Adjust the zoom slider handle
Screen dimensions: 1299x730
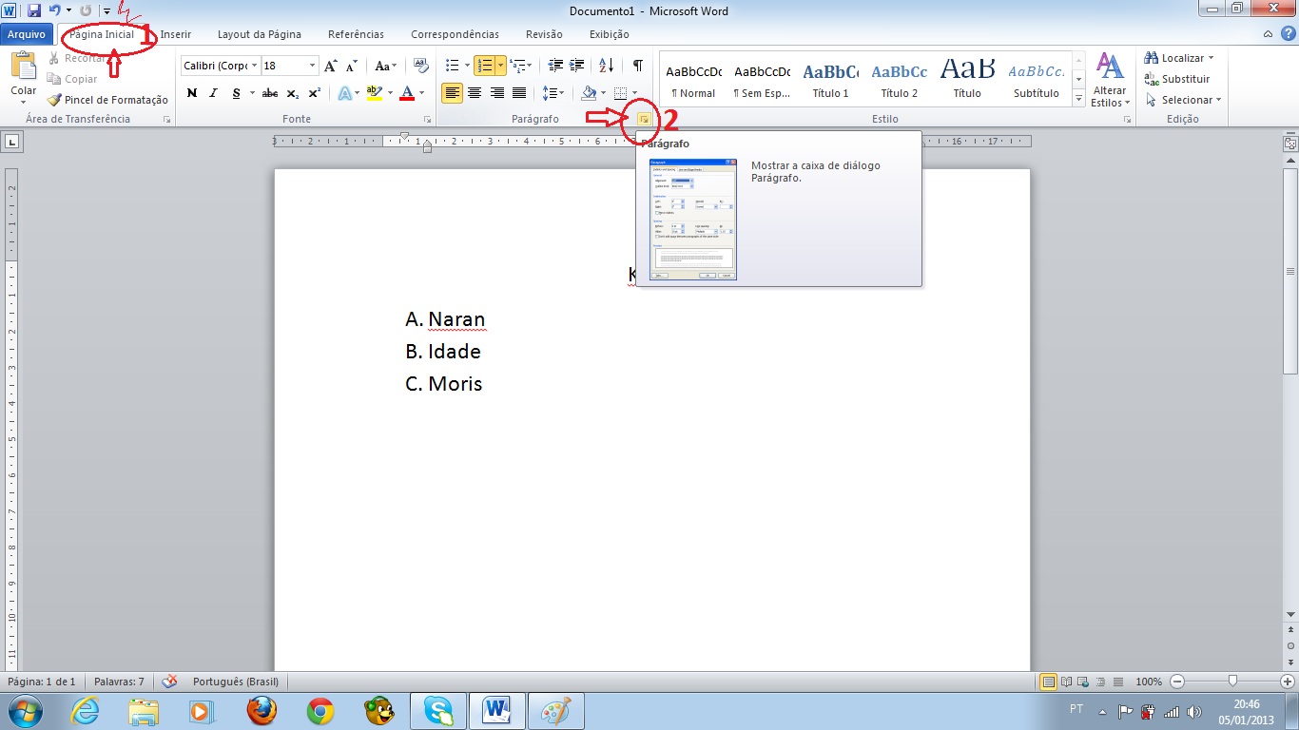[x=1232, y=682]
